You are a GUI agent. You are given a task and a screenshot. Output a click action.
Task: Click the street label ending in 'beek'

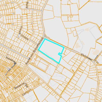point(96,59)
